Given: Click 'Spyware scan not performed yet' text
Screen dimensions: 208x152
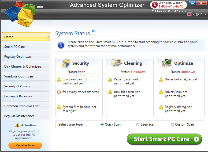Looking at the screenshot, I should click(75, 81).
